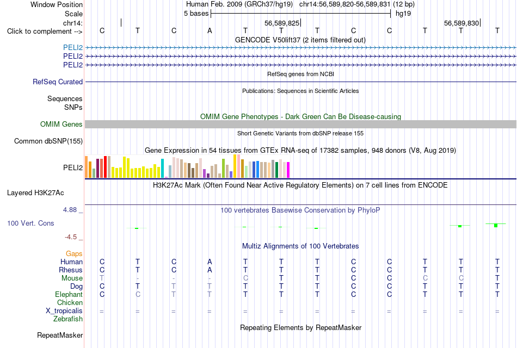Click the PELI2 label beside the GTEx bars

[73, 167]
